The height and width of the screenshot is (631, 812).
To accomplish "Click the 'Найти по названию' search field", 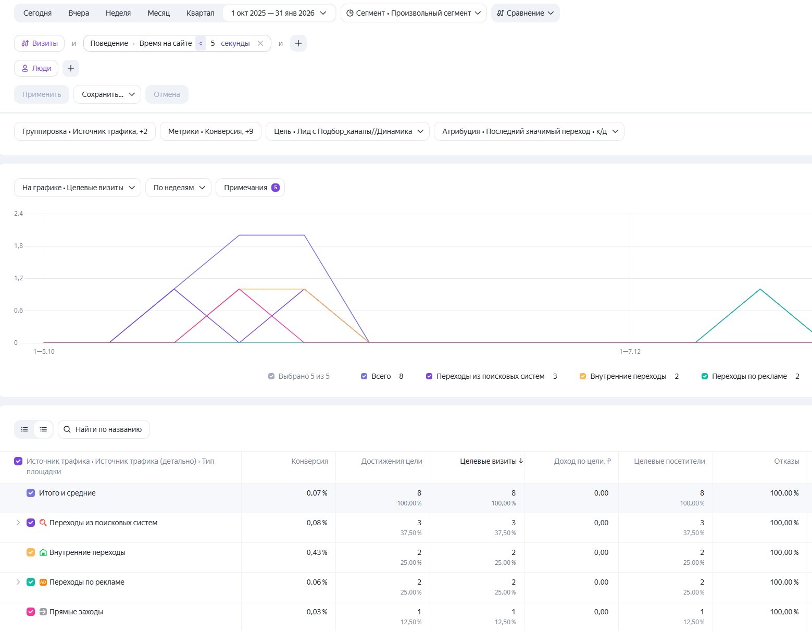I will 104,429.
